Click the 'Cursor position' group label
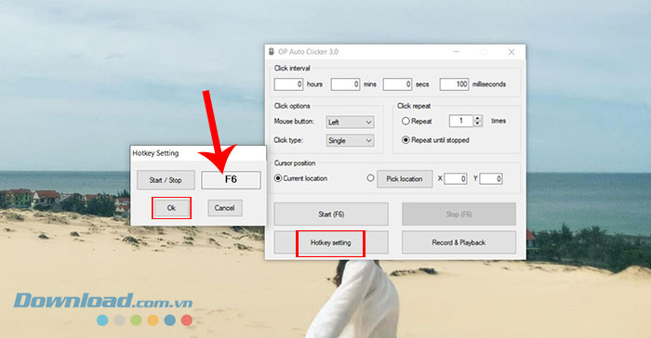This screenshot has height=338, width=651. tap(295, 163)
